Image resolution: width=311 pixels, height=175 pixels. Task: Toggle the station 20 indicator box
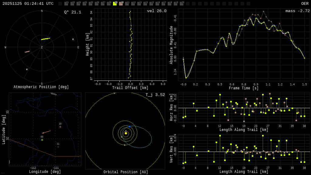coord(182,4)
